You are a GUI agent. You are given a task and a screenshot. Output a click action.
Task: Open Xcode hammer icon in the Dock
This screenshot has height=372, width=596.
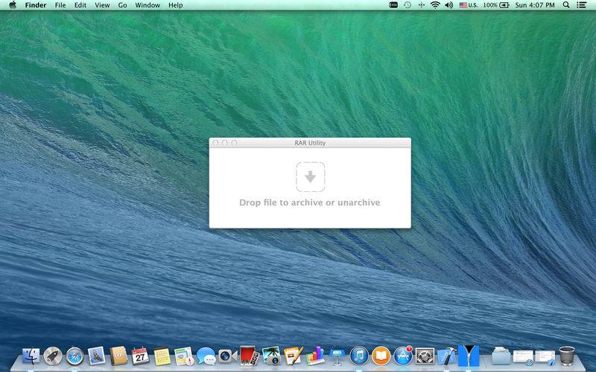446,356
